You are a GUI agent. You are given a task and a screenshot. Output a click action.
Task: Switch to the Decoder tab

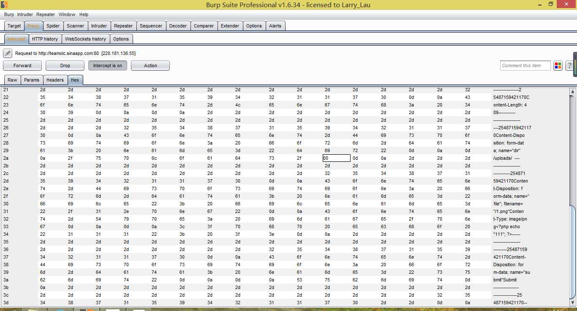click(x=178, y=26)
